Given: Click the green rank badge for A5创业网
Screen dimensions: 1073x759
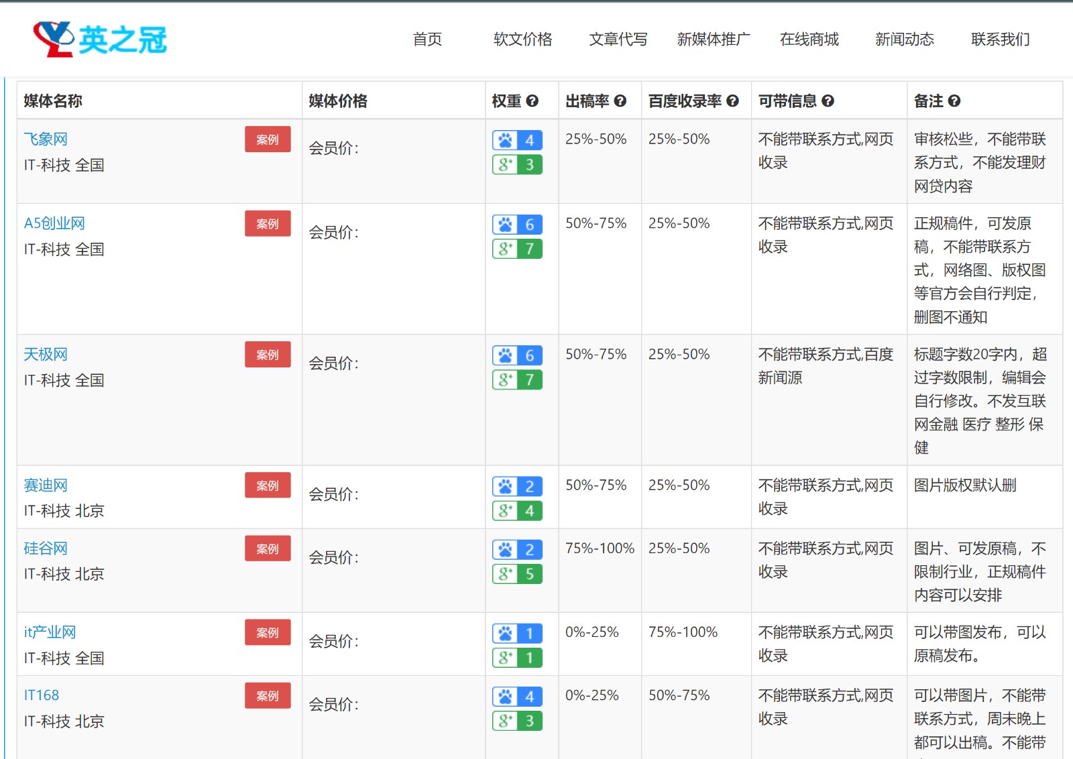Looking at the screenshot, I should tap(517, 249).
